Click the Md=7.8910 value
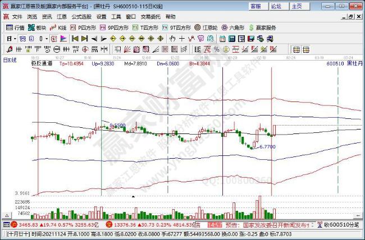The height and width of the screenshot is (240, 365). coord(135,63)
